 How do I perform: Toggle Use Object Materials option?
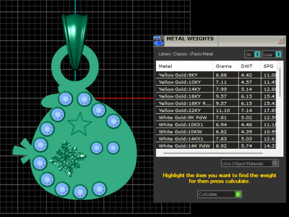pos(250,163)
